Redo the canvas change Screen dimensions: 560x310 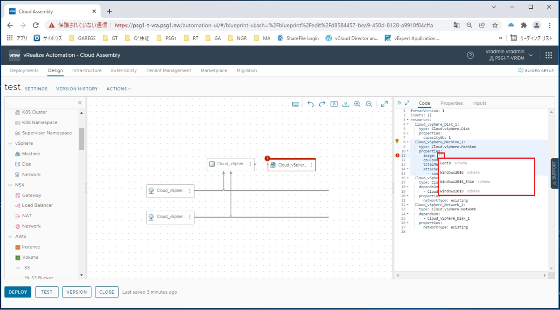pos(322,104)
